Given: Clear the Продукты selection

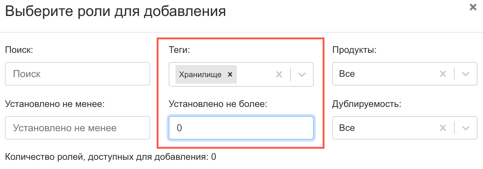Looking at the screenshot, I should click(443, 74).
